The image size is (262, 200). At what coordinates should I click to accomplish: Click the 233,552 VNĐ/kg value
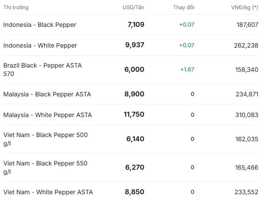pos(247,192)
